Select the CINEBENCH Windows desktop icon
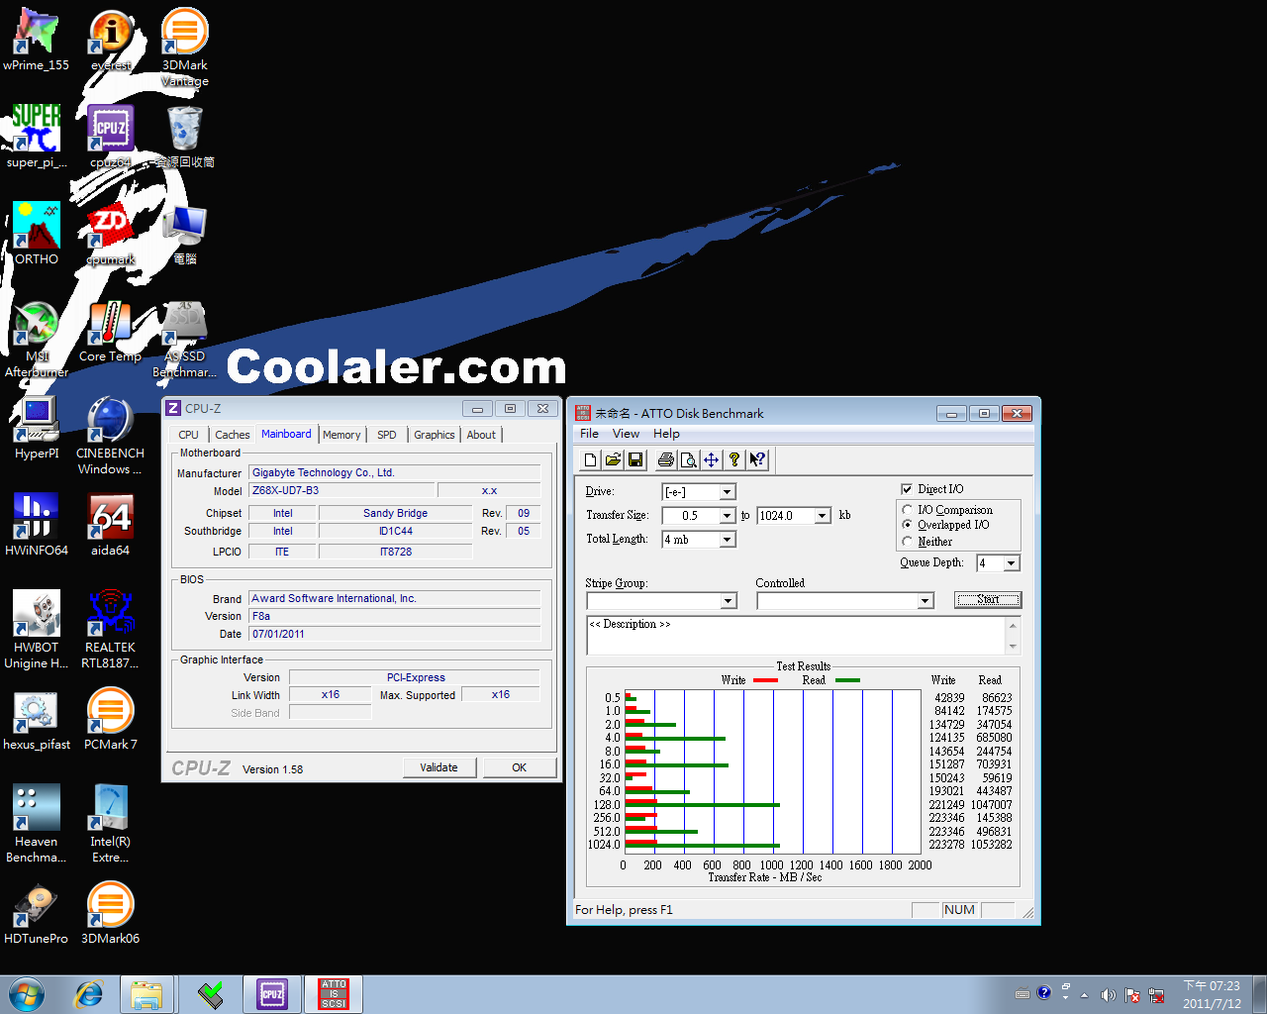This screenshot has height=1014, width=1267. [111, 436]
